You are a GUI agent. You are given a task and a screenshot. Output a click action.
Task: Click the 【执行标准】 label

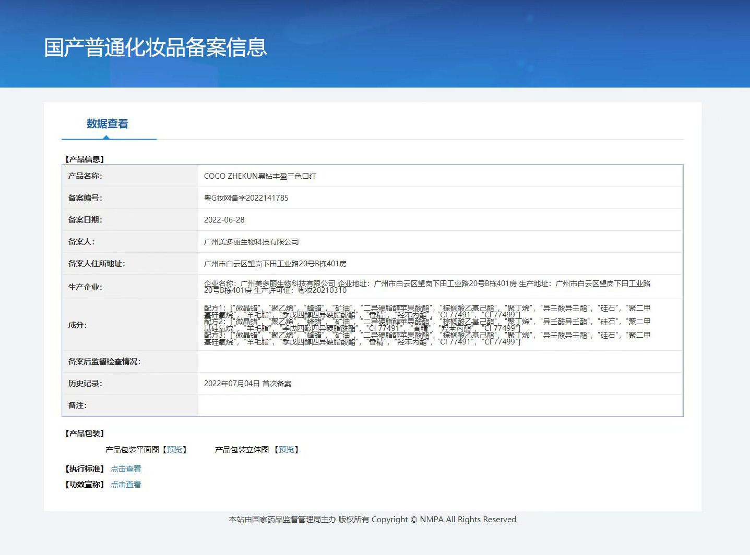pyautogui.click(x=85, y=469)
